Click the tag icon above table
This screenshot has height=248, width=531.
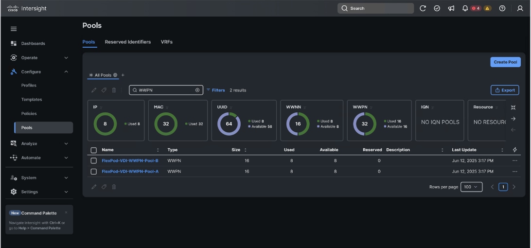104,90
